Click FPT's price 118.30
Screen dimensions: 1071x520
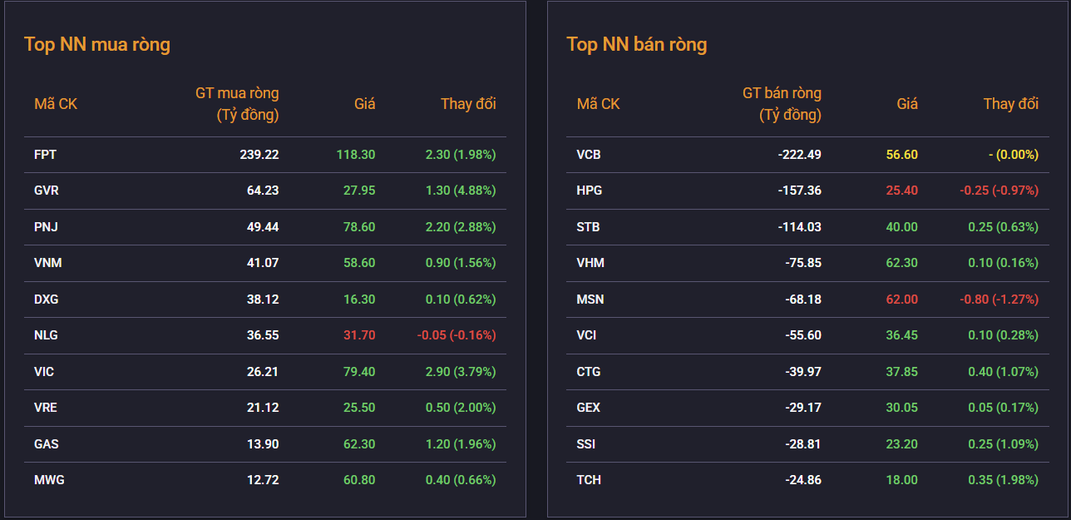pos(356,155)
